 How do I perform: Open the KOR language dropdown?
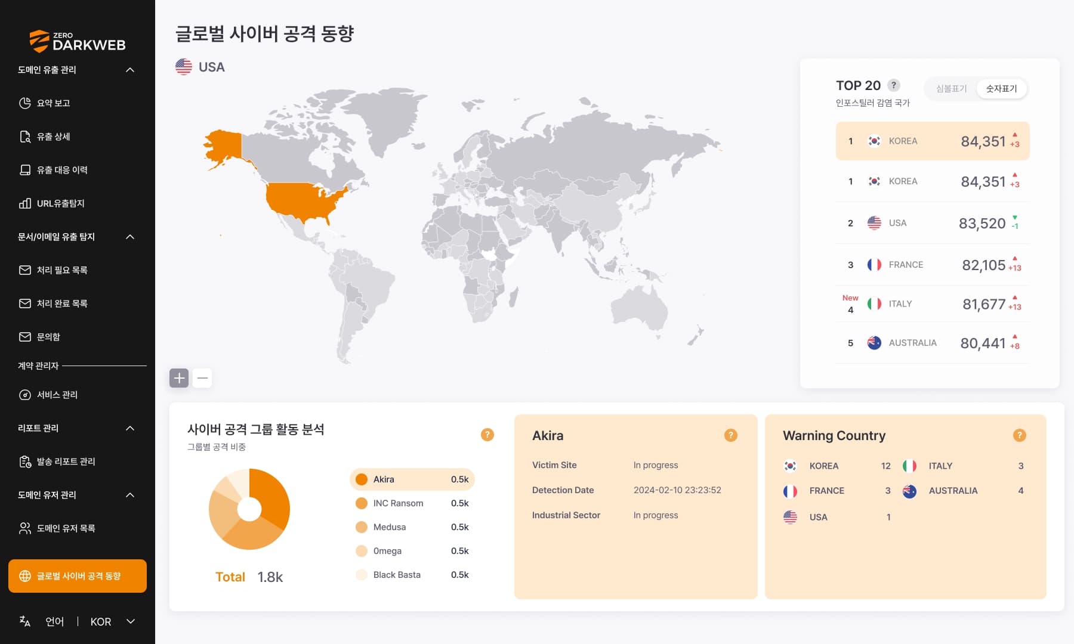tap(113, 621)
